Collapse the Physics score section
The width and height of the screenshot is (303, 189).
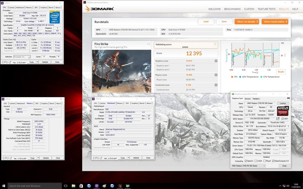(x=216, y=75)
